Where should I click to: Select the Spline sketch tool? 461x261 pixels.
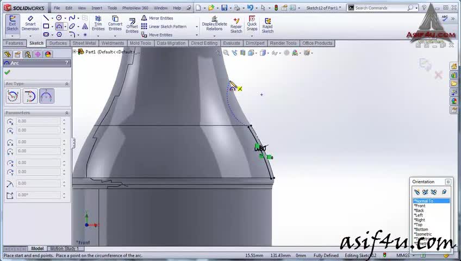pos(72,18)
